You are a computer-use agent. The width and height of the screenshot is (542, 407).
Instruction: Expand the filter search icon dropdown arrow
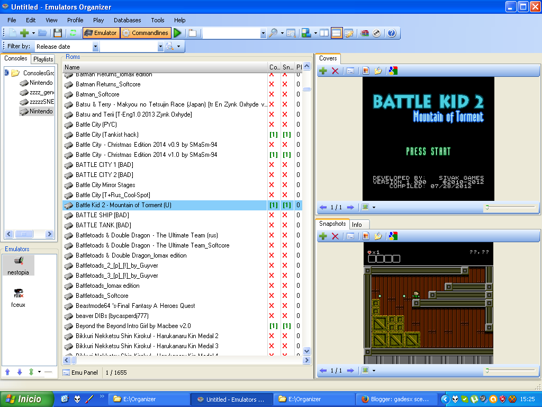178,47
